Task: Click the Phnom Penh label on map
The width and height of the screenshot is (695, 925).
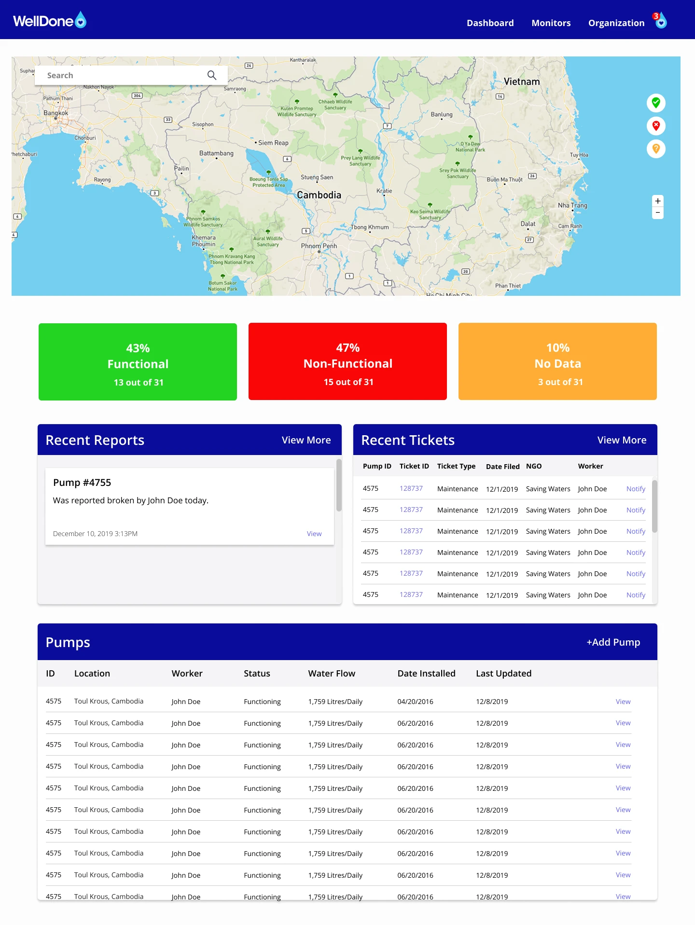Action: coord(319,246)
